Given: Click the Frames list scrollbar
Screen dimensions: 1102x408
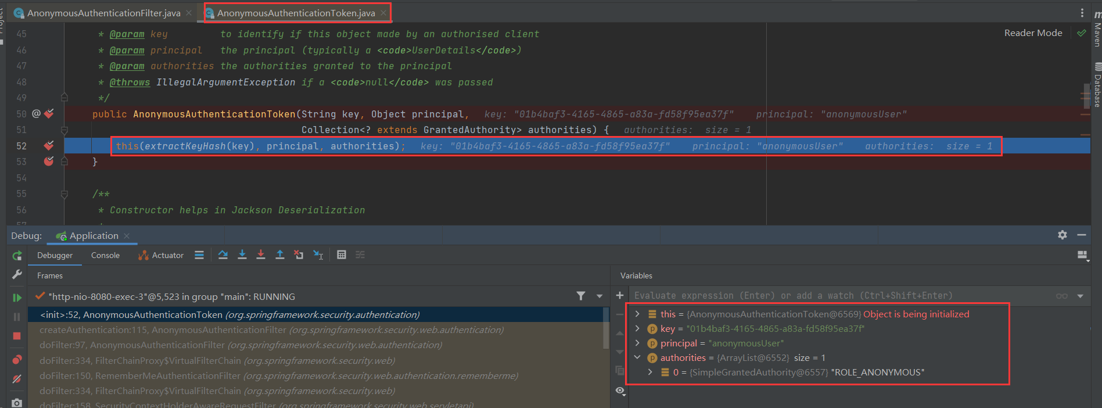Looking at the screenshot, I should click(x=606, y=328).
